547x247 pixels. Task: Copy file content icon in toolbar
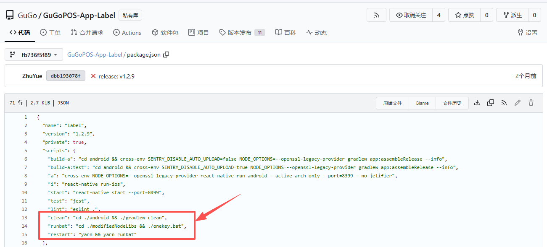pos(491,103)
